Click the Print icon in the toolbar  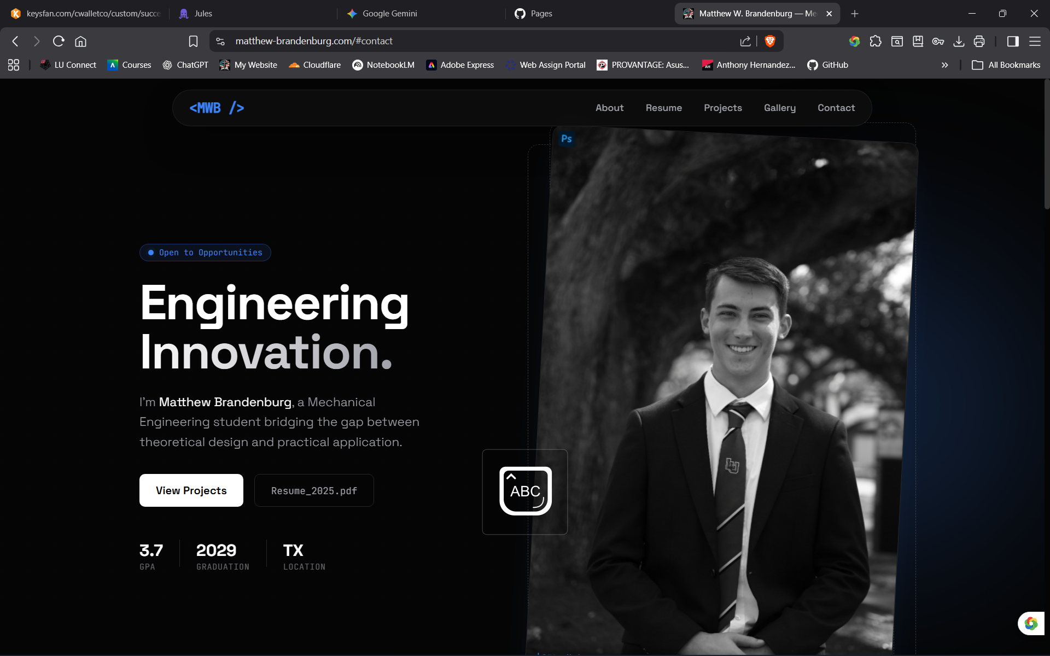coord(979,41)
